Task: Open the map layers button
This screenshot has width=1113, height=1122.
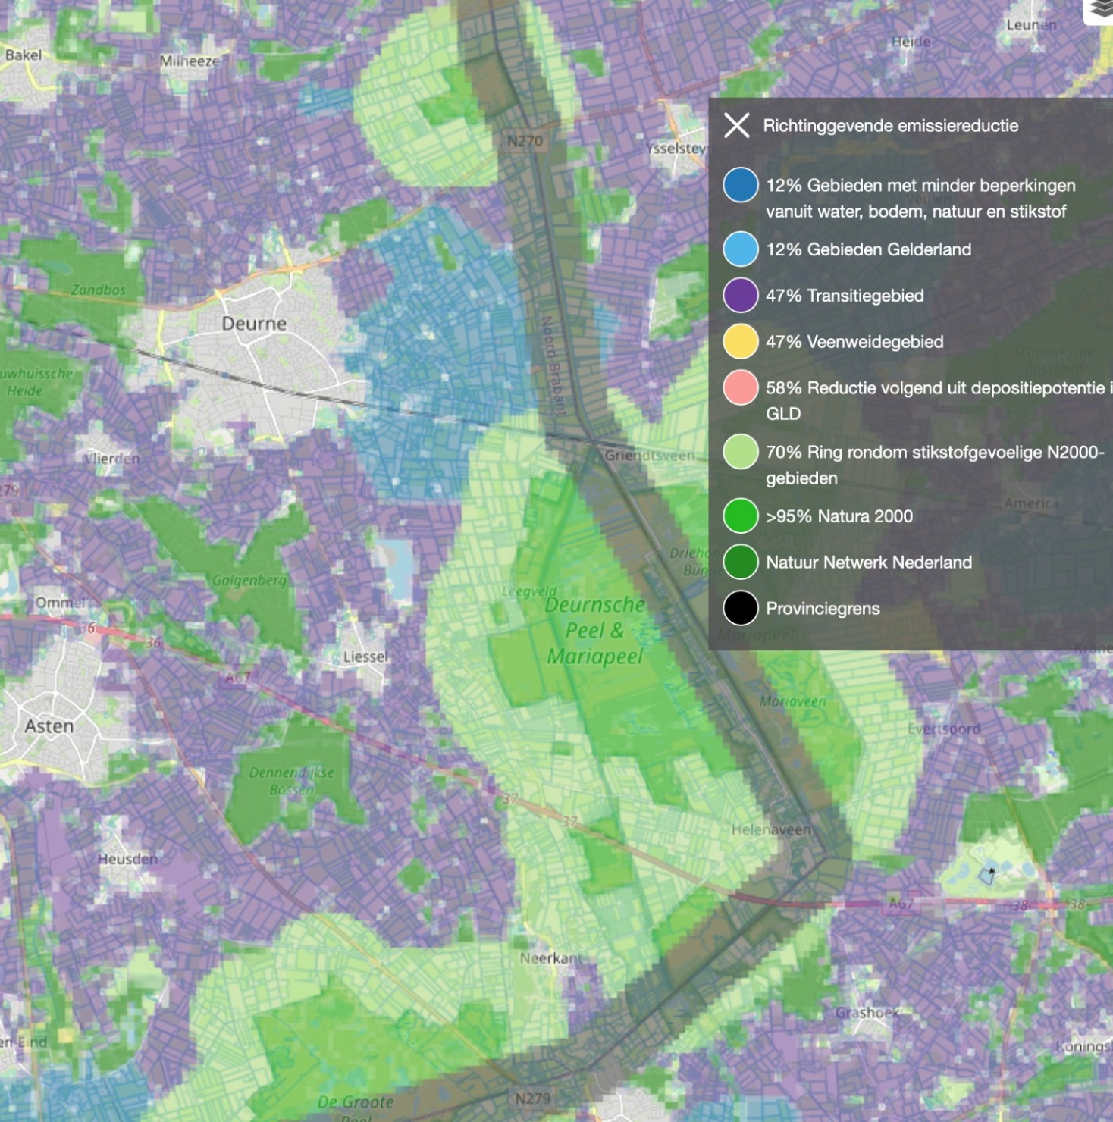Action: [1100, 11]
